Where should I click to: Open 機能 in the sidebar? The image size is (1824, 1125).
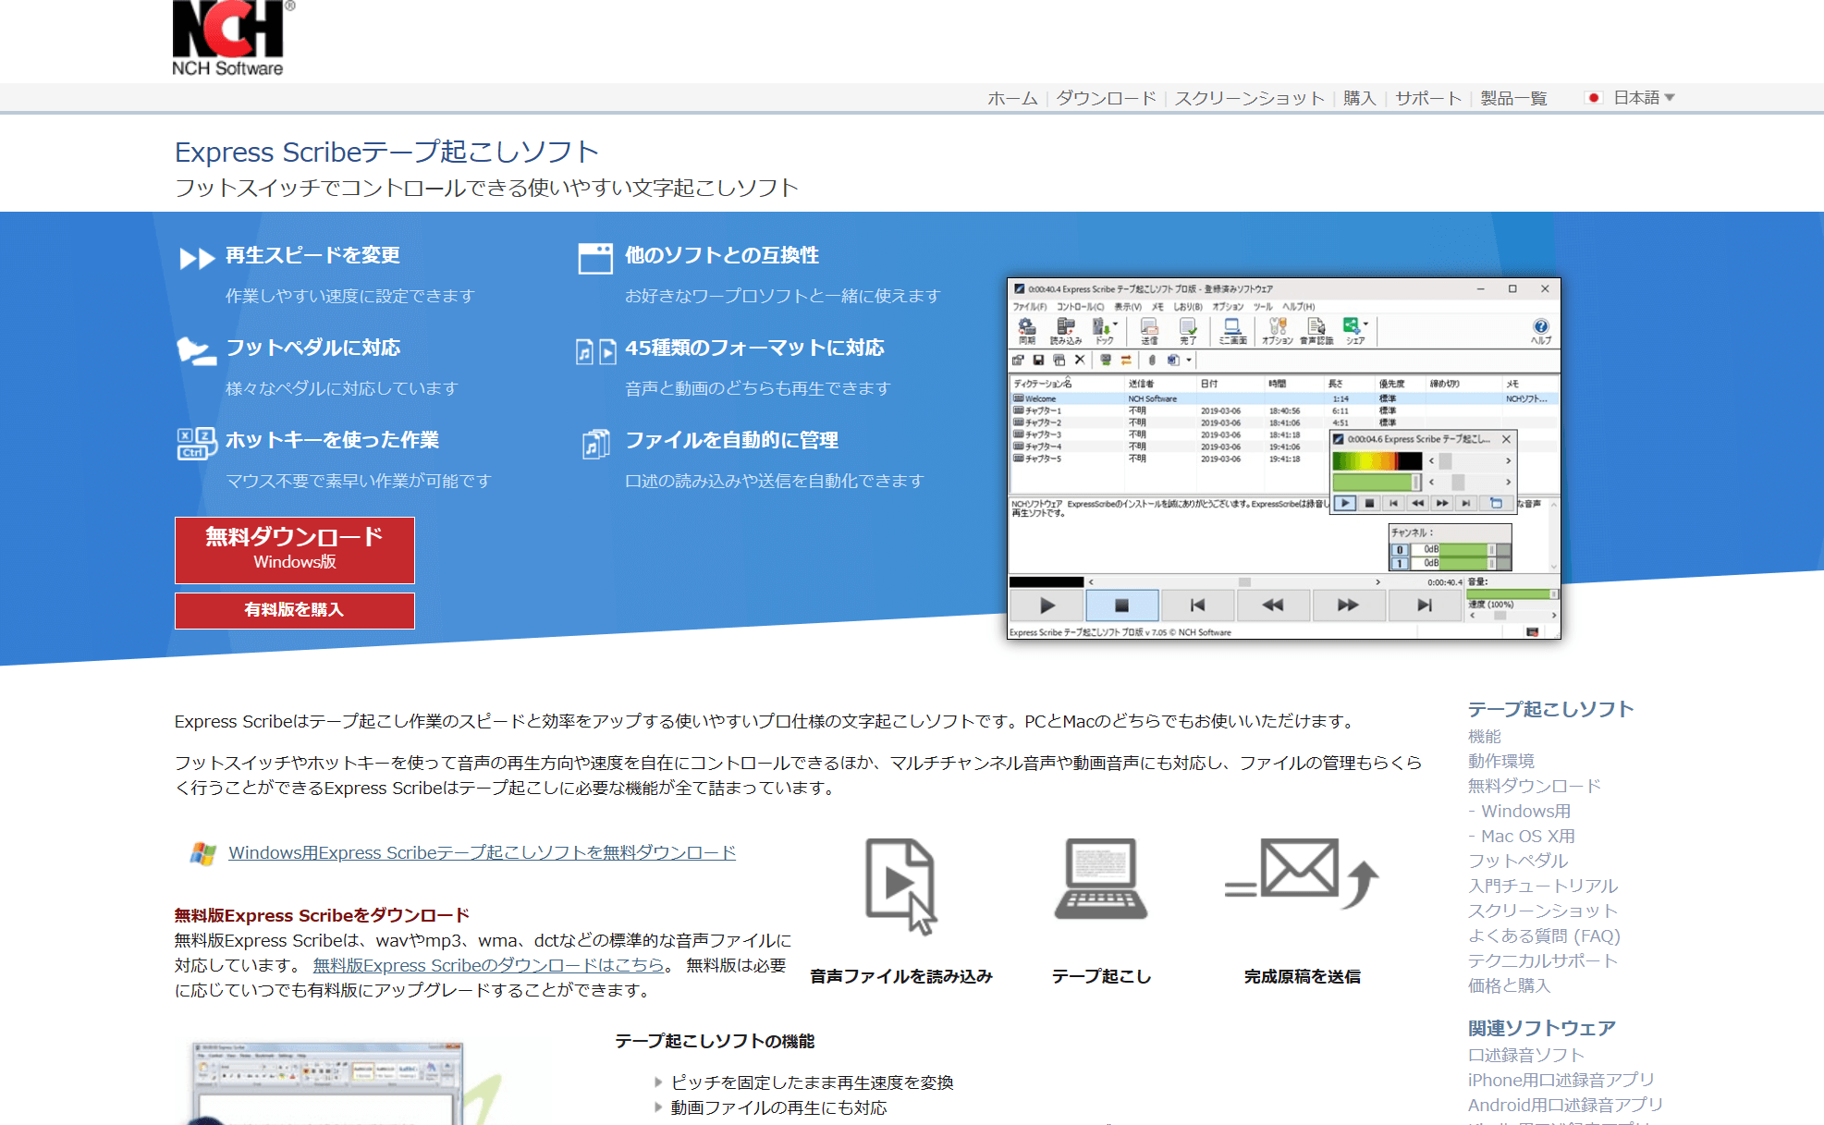tap(1484, 736)
